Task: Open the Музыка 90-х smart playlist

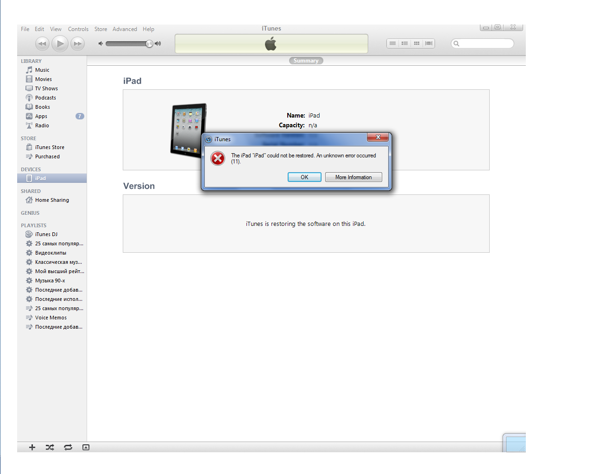Action: click(50, 281)
